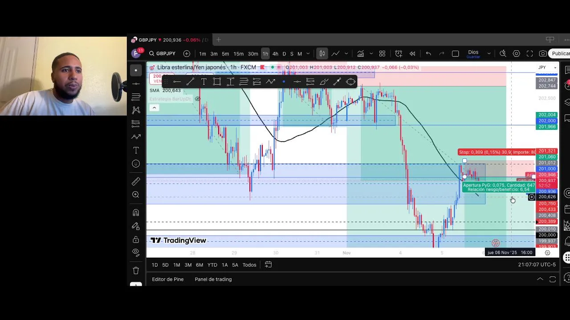The width and height of the screenshot is (570, 320).
Task: Open the chart patterns tool in sidebar
Action: tap(136, 110)
